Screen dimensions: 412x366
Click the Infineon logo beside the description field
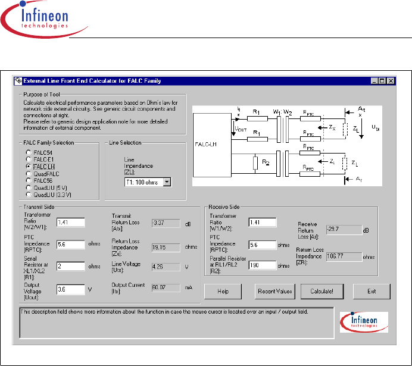click(363, 322)
